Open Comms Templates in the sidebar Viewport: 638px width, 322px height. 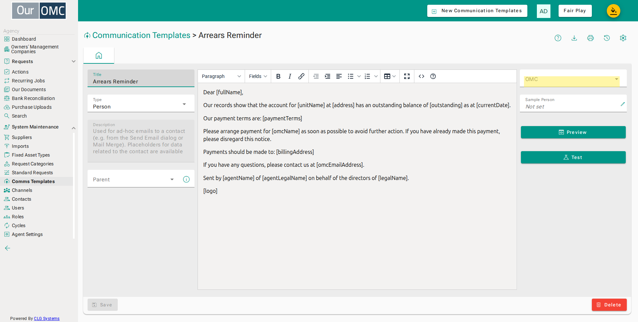click(x=33, y=181)
